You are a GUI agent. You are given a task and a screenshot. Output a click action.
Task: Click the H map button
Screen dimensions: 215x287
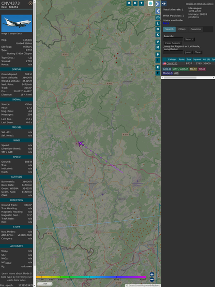pyautogui.click(x=135, y=3)
